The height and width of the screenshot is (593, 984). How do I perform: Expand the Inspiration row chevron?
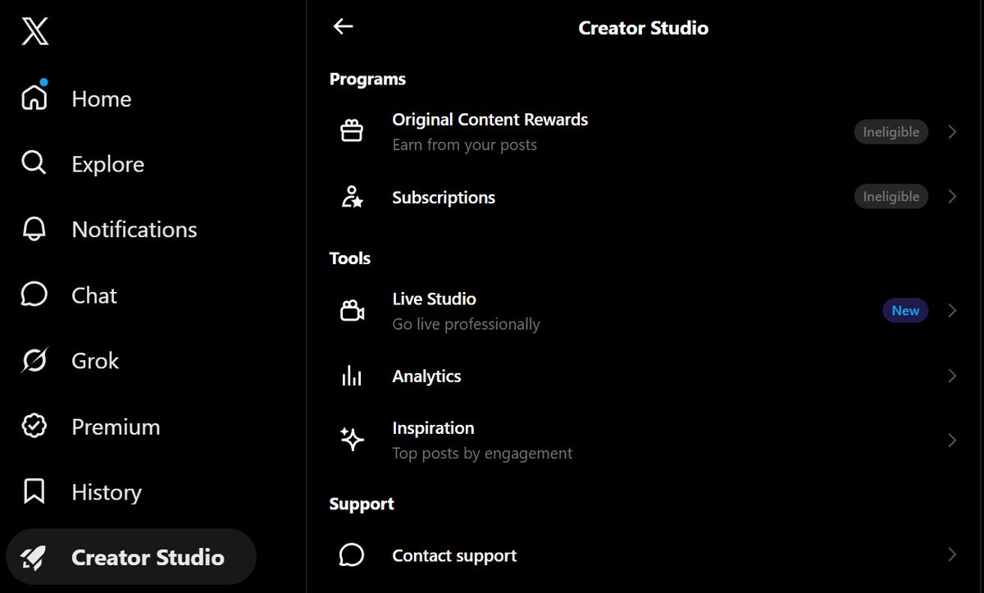pos(952,440)
